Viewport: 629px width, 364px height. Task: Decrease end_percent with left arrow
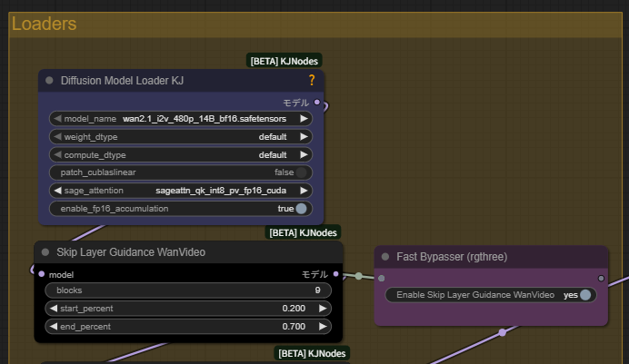[54, 327]
